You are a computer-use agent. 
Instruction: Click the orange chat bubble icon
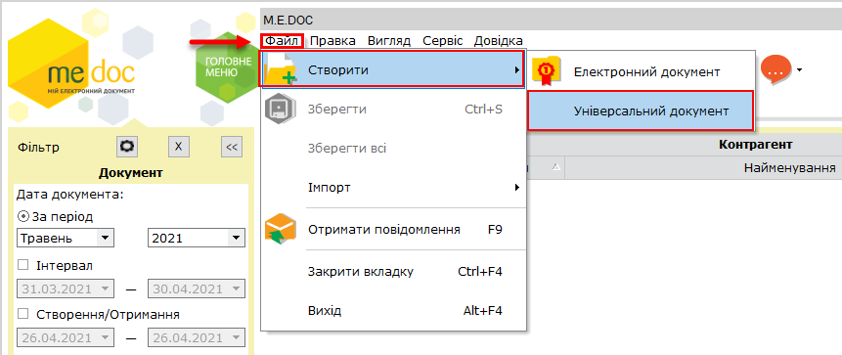[776, 69]
